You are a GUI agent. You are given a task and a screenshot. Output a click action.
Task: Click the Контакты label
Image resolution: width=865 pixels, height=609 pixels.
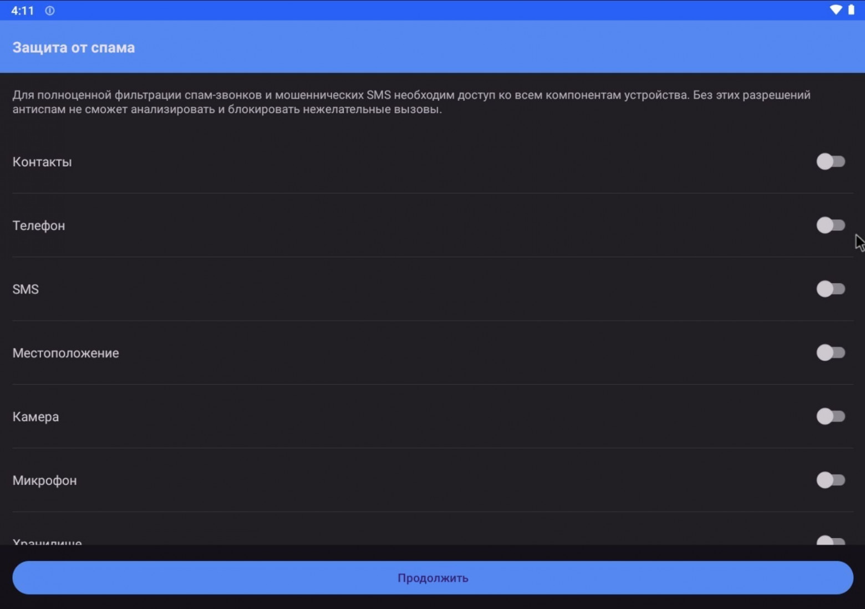point(42,162)
